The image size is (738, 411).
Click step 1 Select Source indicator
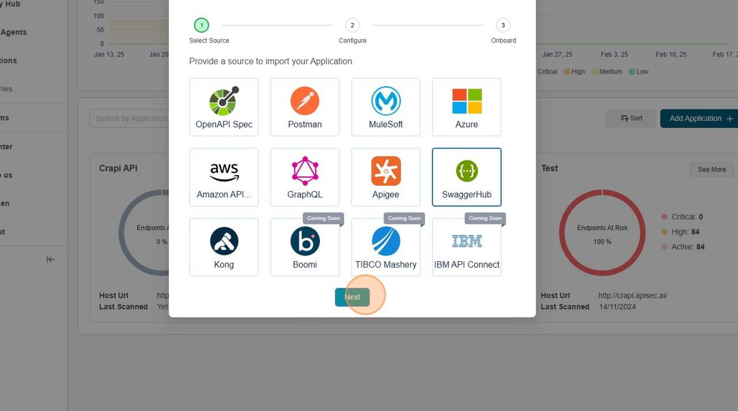201,25
